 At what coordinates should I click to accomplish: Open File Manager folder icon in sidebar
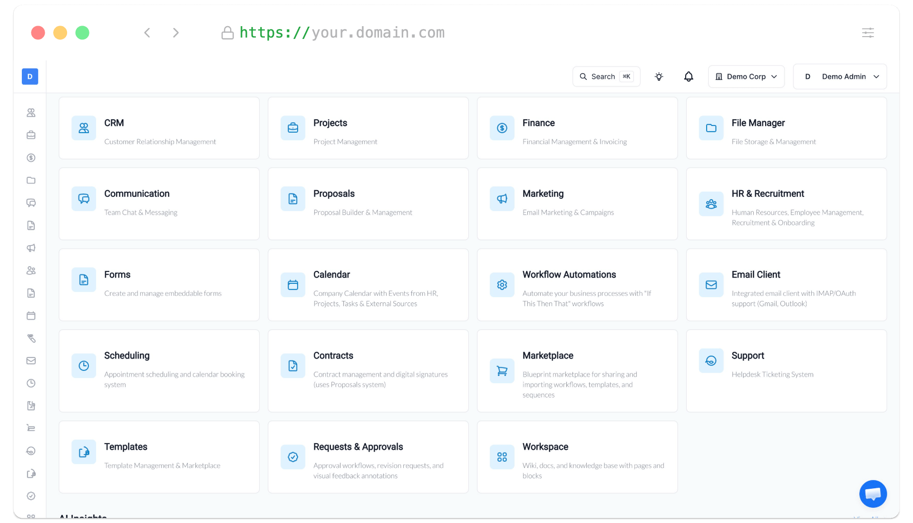[31, 180]
